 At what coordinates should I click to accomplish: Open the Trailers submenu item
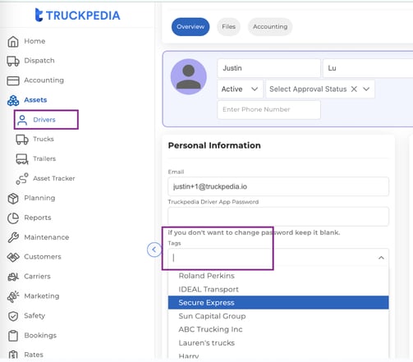(x=44, y=158)
